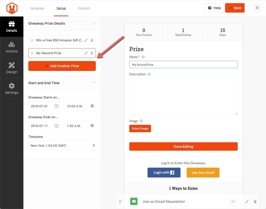This screenshot has width=266, height=209.
Task: Click Add Another Prize button
Action: [x=62, y=66]
